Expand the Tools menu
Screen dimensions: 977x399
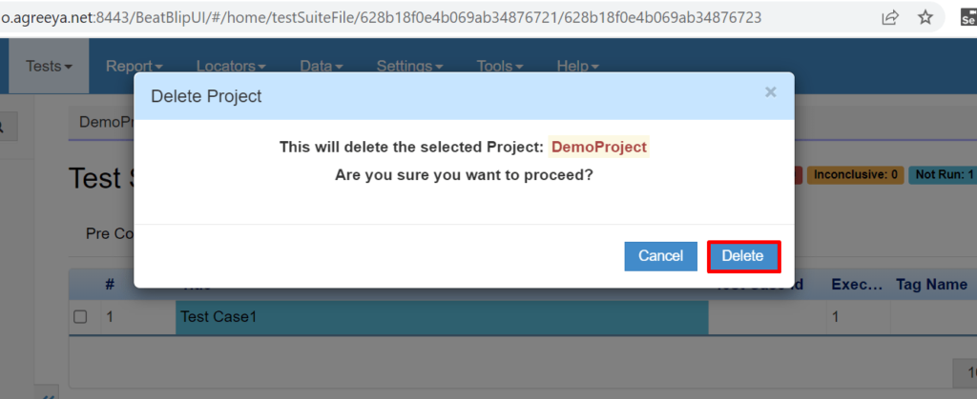coord(500,66)
